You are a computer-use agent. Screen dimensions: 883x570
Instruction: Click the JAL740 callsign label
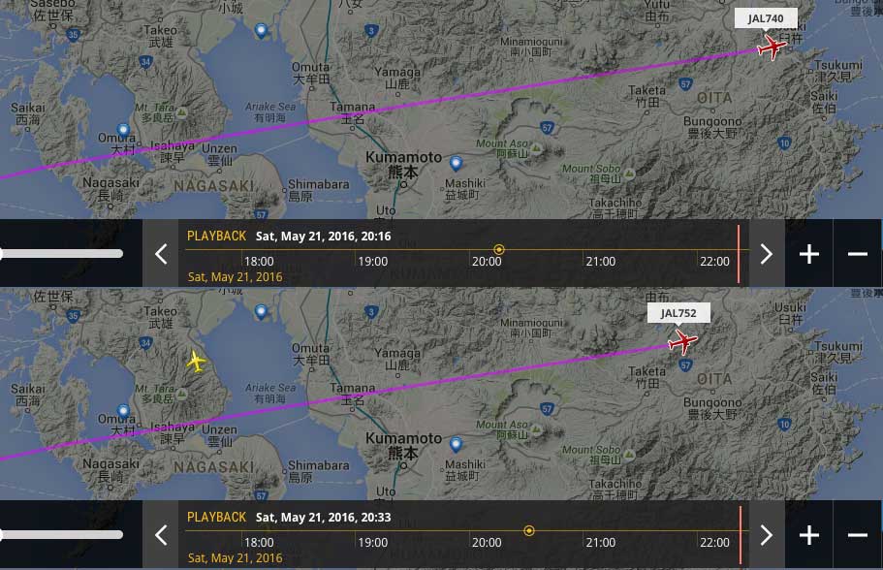pos(766,18)
